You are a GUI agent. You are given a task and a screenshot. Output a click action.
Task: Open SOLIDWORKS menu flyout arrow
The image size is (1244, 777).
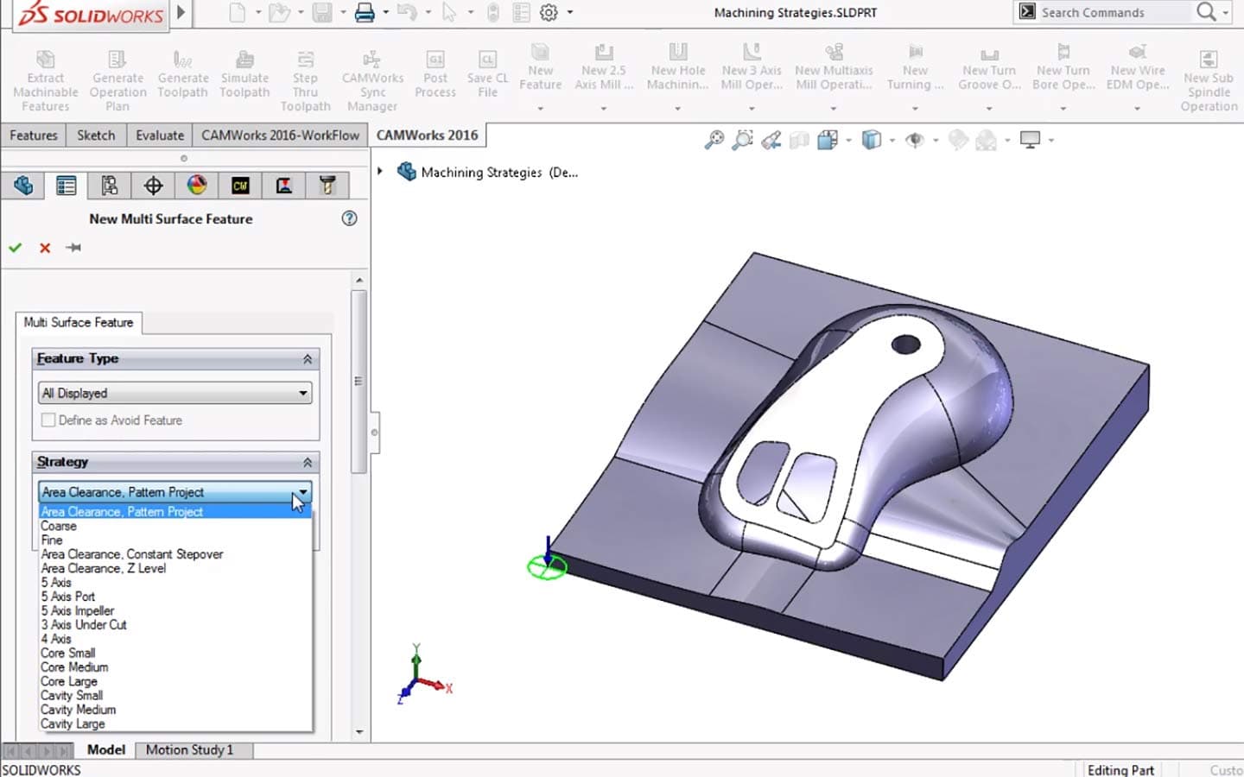(x=181, y=12)
